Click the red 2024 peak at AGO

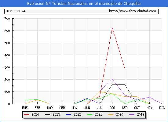click(112, 28)
